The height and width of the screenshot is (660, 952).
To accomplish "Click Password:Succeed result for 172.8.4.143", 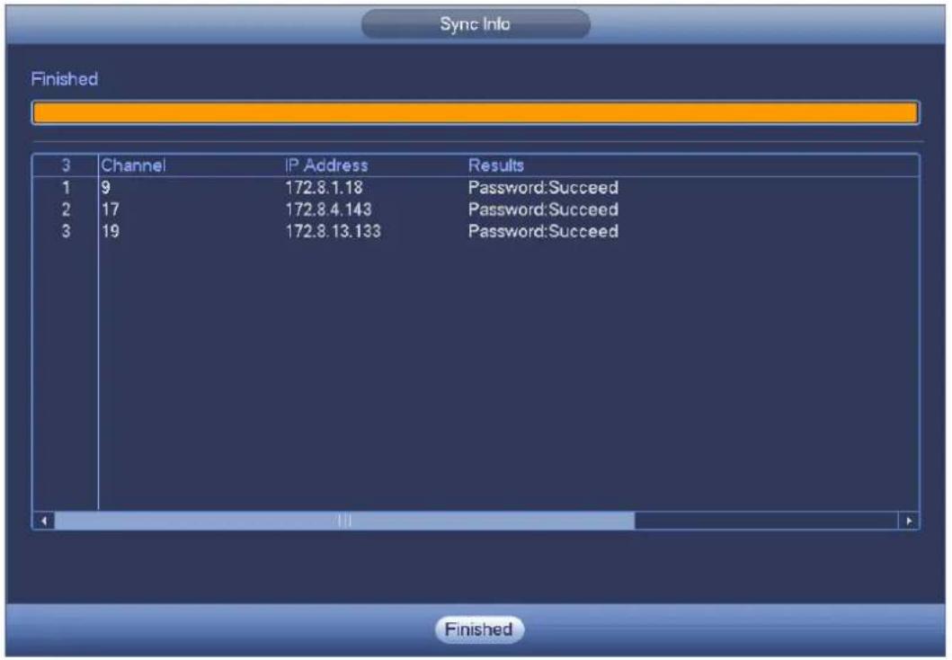I will tap(543, 209).
